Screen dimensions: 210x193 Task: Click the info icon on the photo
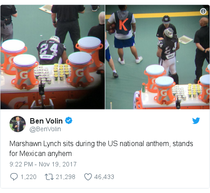coord(203,11)
